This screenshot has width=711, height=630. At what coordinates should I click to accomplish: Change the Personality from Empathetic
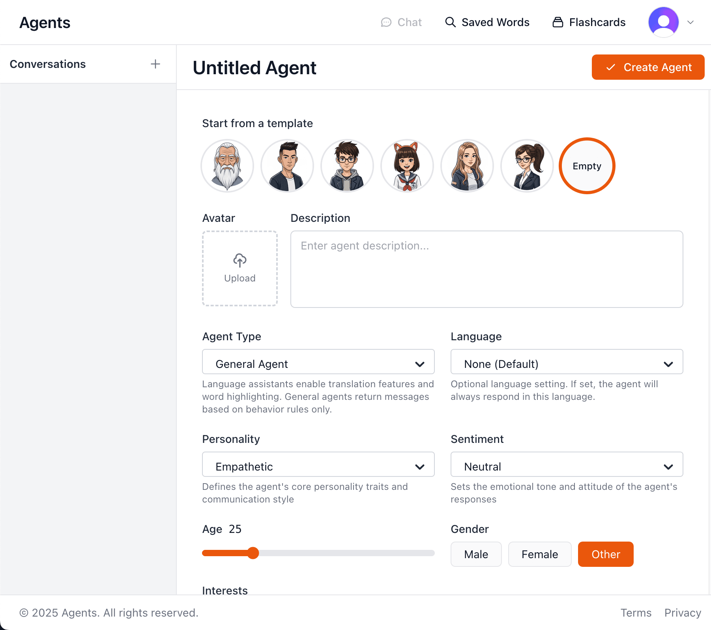[x=318, y=465]
